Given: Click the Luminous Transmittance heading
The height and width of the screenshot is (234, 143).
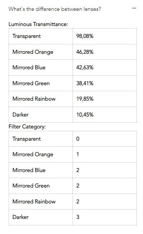Looking at the screenshot, I should tap(38, 24).
